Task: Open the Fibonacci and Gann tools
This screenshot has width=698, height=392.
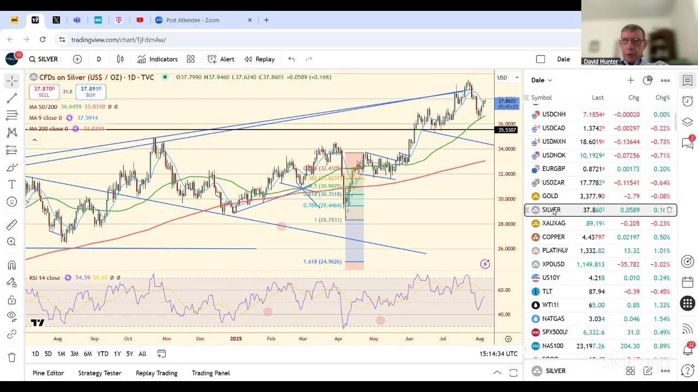Action: [x=12, y=115]
